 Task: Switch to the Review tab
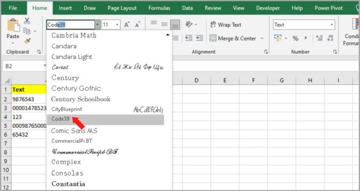pos(213,8)
